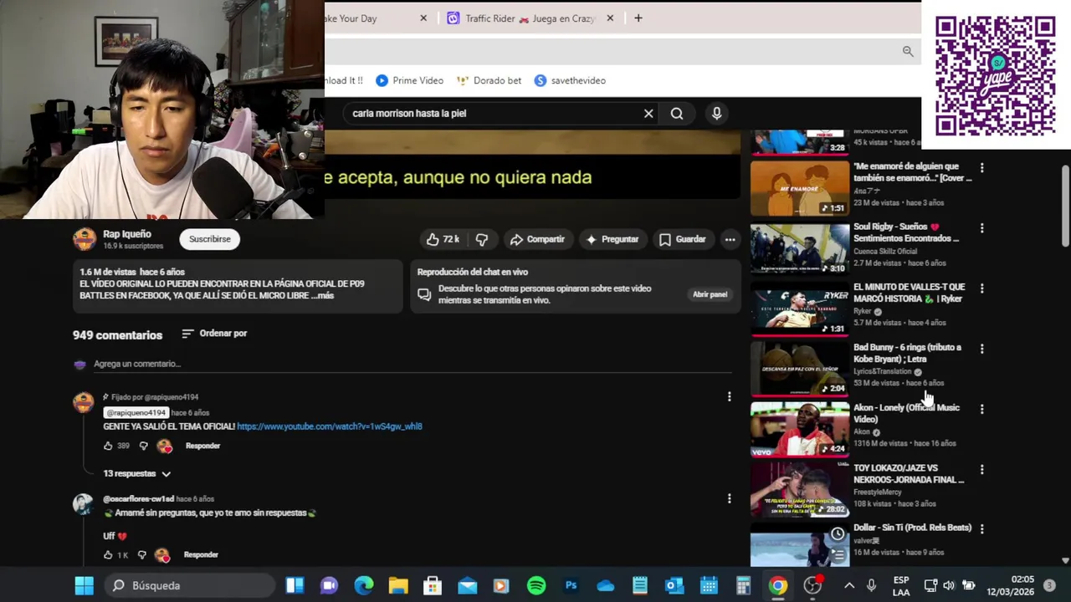
Task: Open options for Soul Rigby - Sueños suggestion
Action: pyautogui.click(x=981, y=228)
